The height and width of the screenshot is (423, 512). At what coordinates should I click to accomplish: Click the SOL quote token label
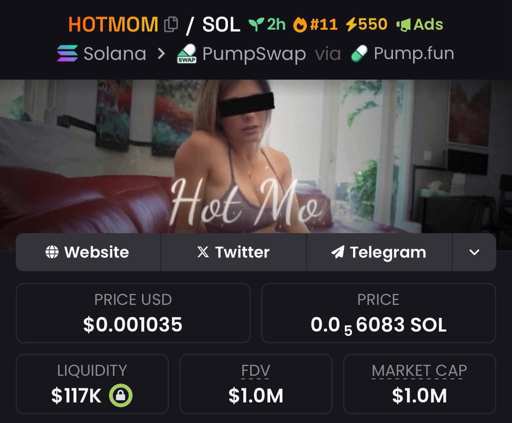click(221, 24)
